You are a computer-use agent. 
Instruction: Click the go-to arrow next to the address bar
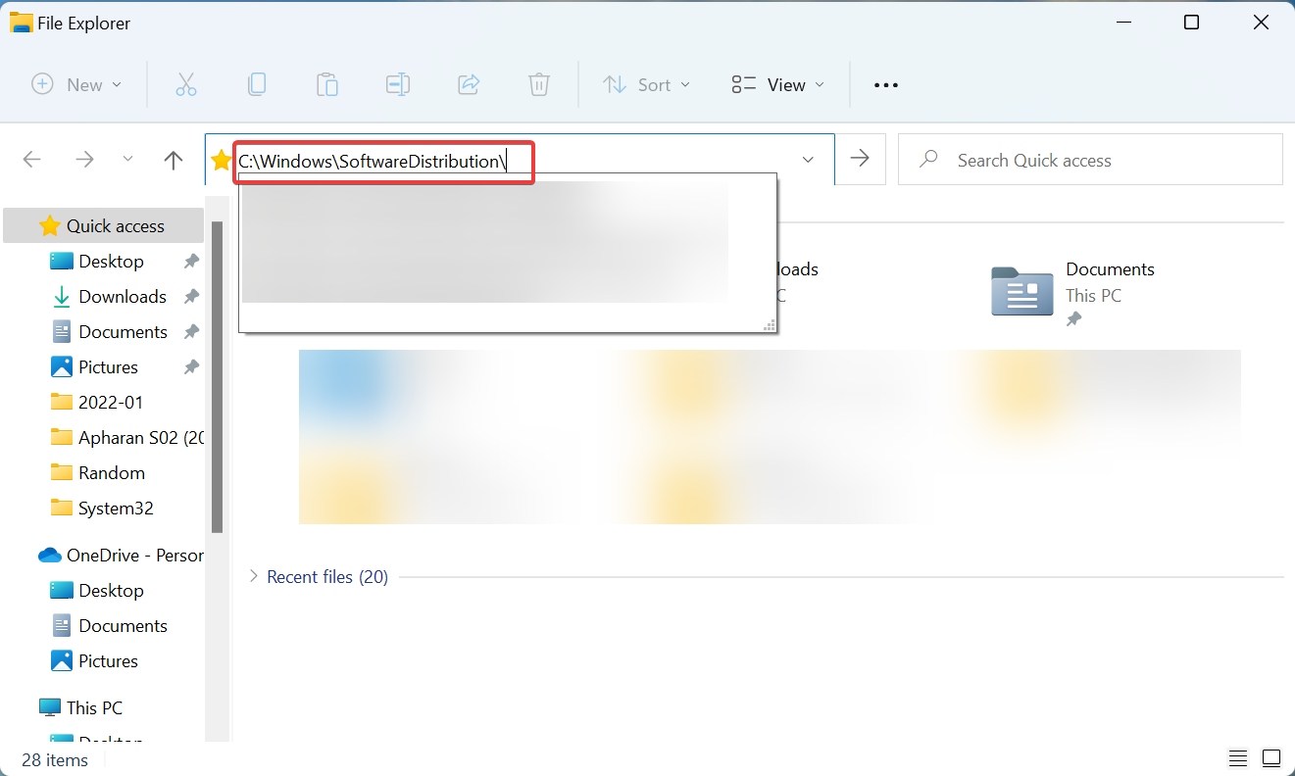(860, 159)
